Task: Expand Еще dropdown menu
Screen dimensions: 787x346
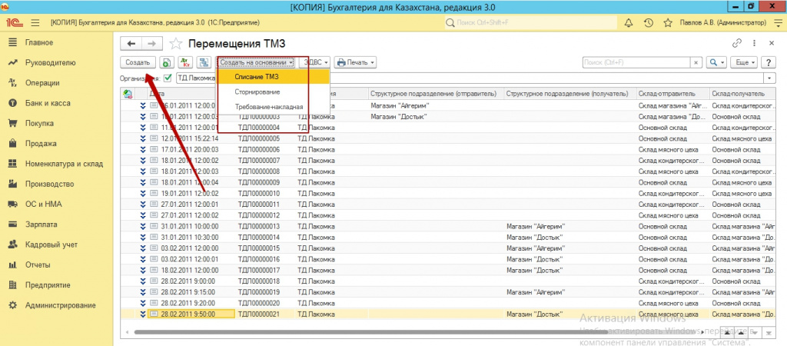Action: 745,63
